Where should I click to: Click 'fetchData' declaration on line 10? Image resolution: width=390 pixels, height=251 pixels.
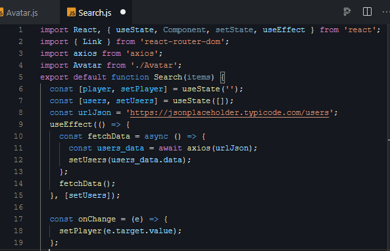tap(109, 136)
